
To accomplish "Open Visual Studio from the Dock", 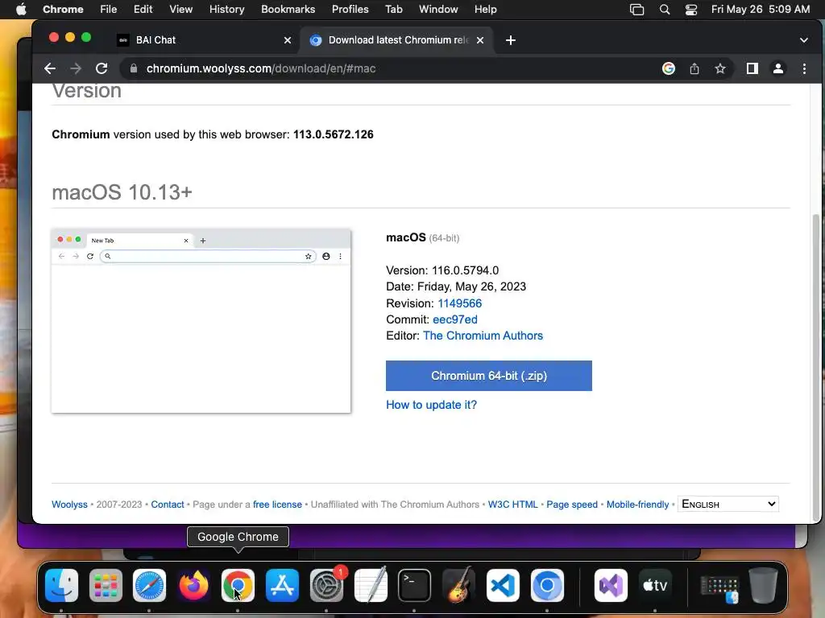I will click(x=611, y=585).
